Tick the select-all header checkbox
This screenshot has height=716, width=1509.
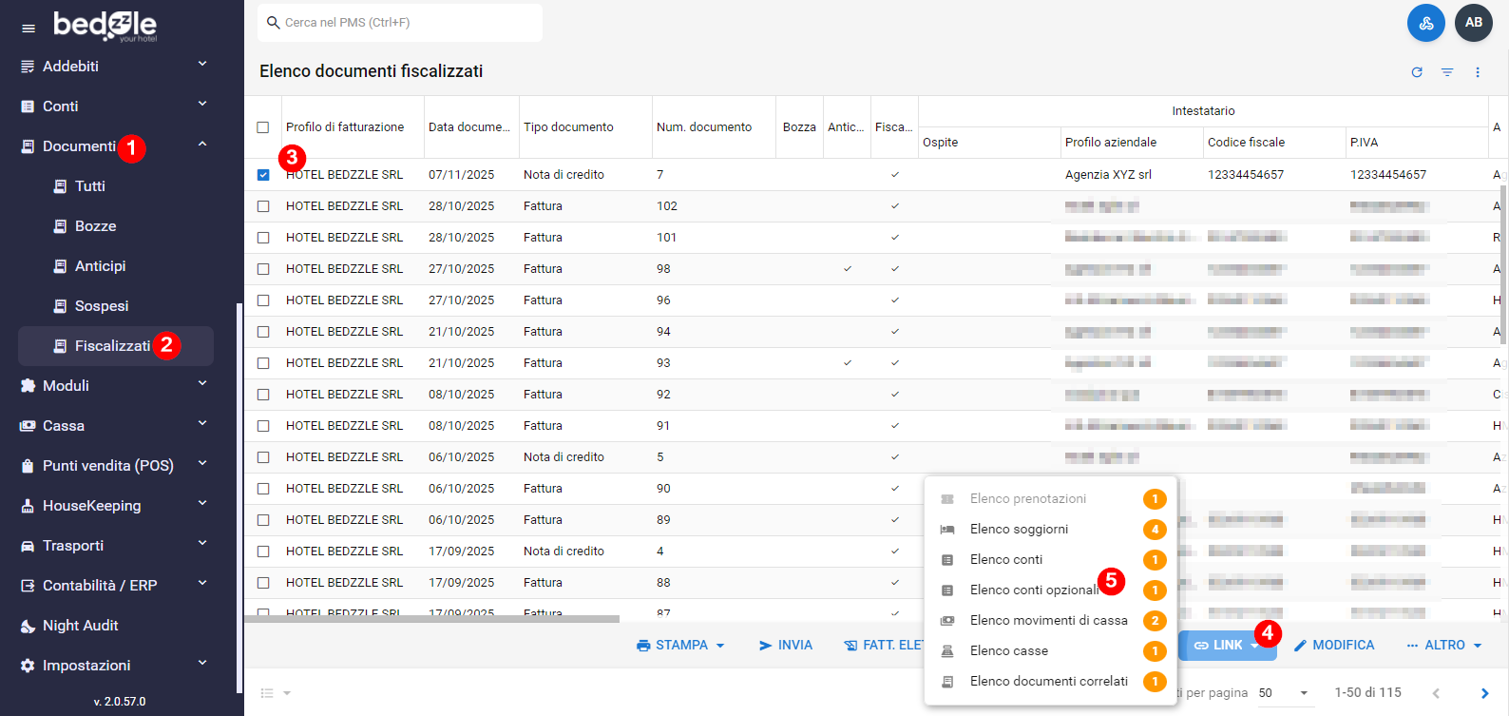(x=263, y=127)
